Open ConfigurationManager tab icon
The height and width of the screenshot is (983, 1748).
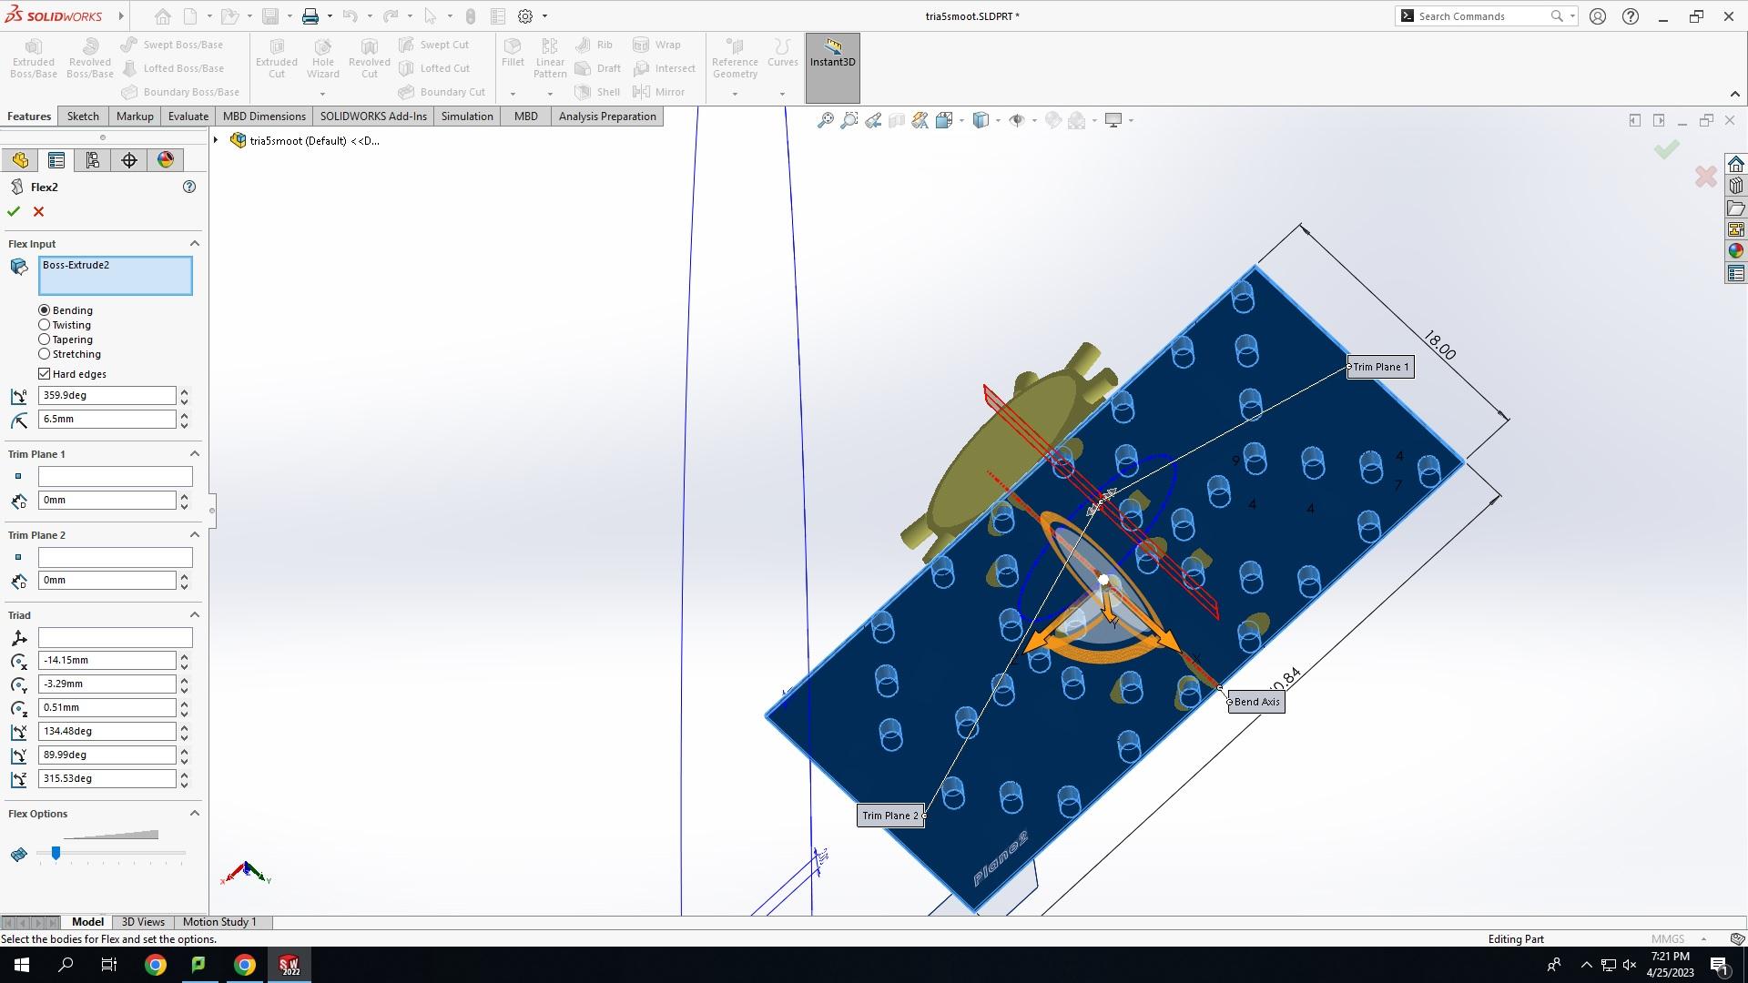(93, 160)
